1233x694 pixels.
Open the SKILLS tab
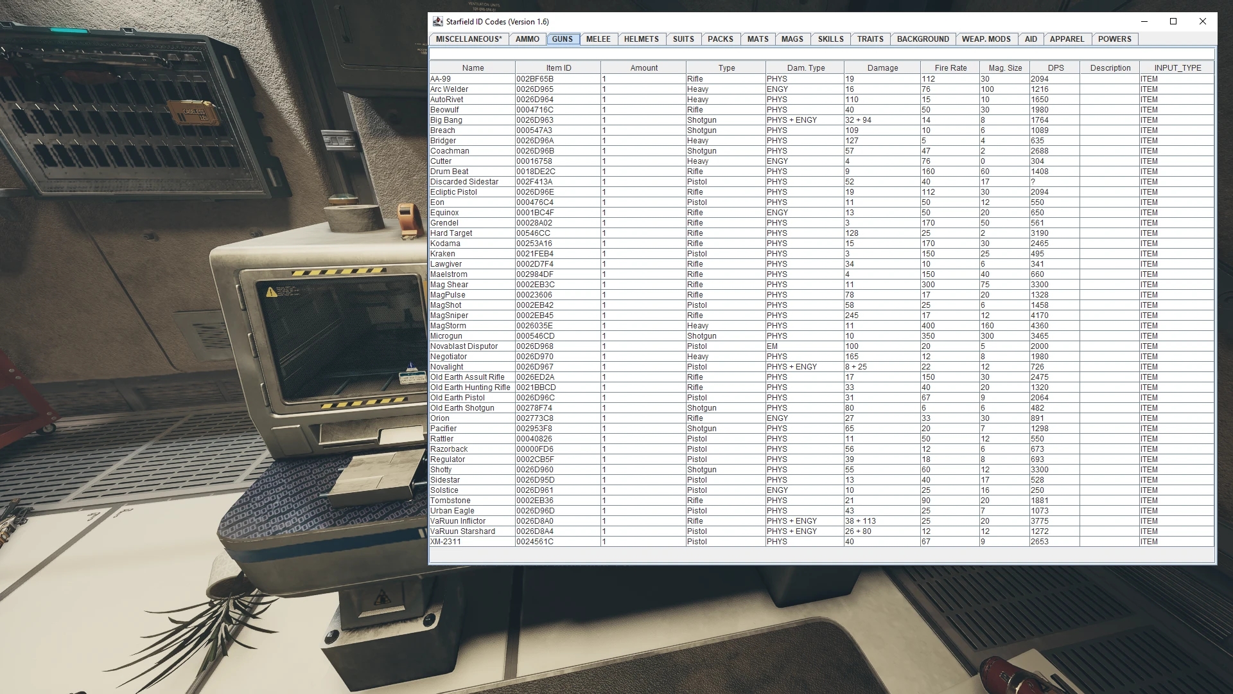831,39
